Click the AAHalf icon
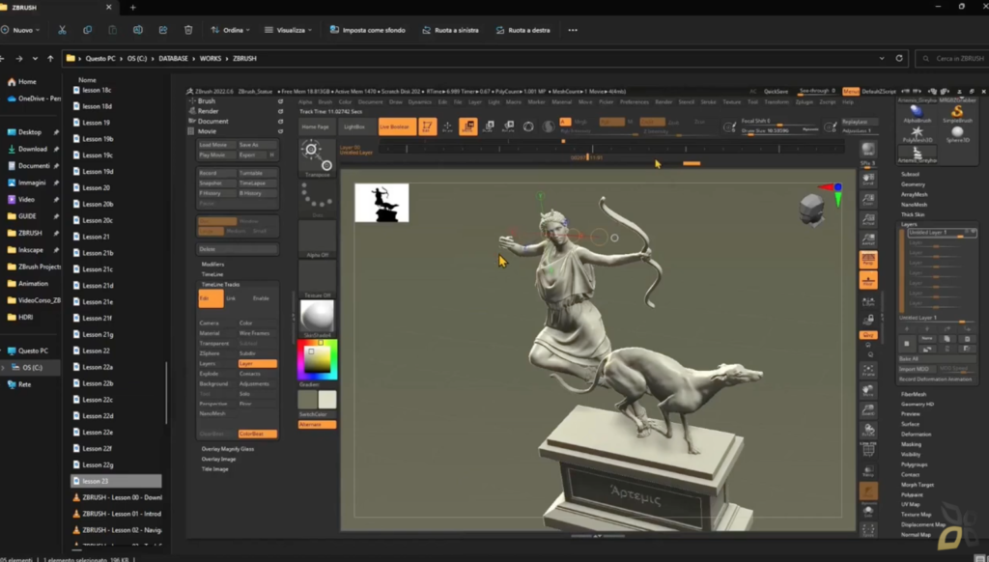Viewport: 989px width, 562px height. (x=868, y=239)
